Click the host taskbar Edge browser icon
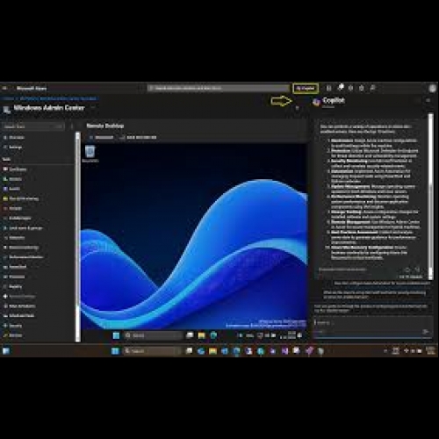 click(x=201, y=350)
